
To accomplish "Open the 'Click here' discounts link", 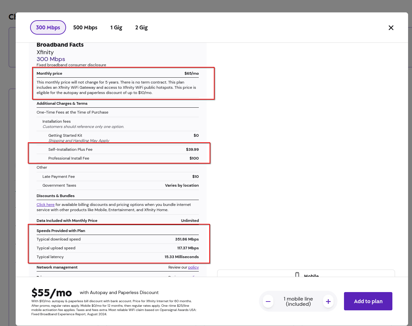I will 45,205.
